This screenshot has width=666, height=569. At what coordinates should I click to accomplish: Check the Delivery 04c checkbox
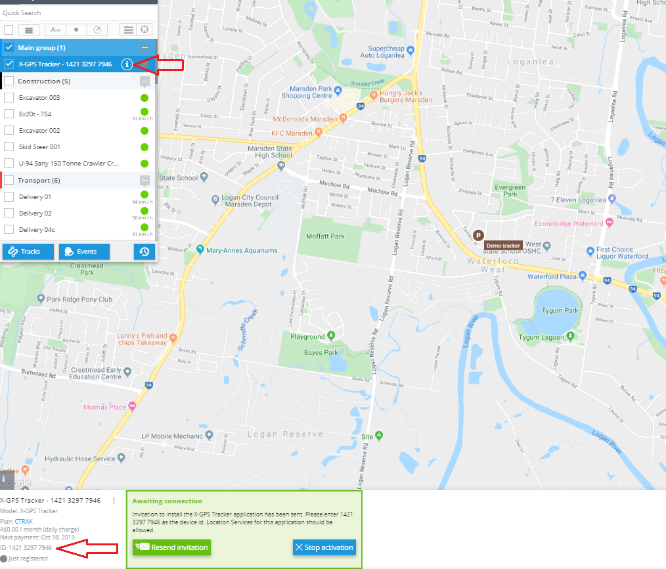[9, 229]
